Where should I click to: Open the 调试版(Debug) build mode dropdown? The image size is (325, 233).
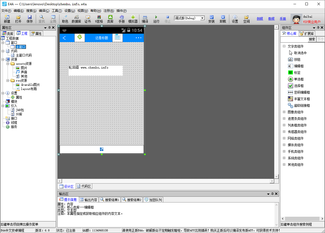pos(202,18)
